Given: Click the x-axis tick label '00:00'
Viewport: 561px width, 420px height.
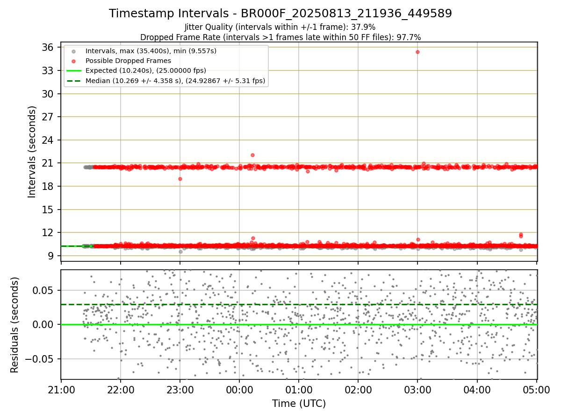Looking at the screenshot, I should tap(239, 391).
